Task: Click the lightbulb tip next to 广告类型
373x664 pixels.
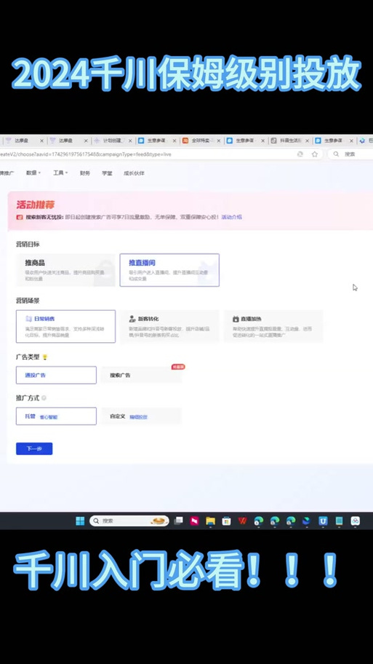Action: click(45, 357)
